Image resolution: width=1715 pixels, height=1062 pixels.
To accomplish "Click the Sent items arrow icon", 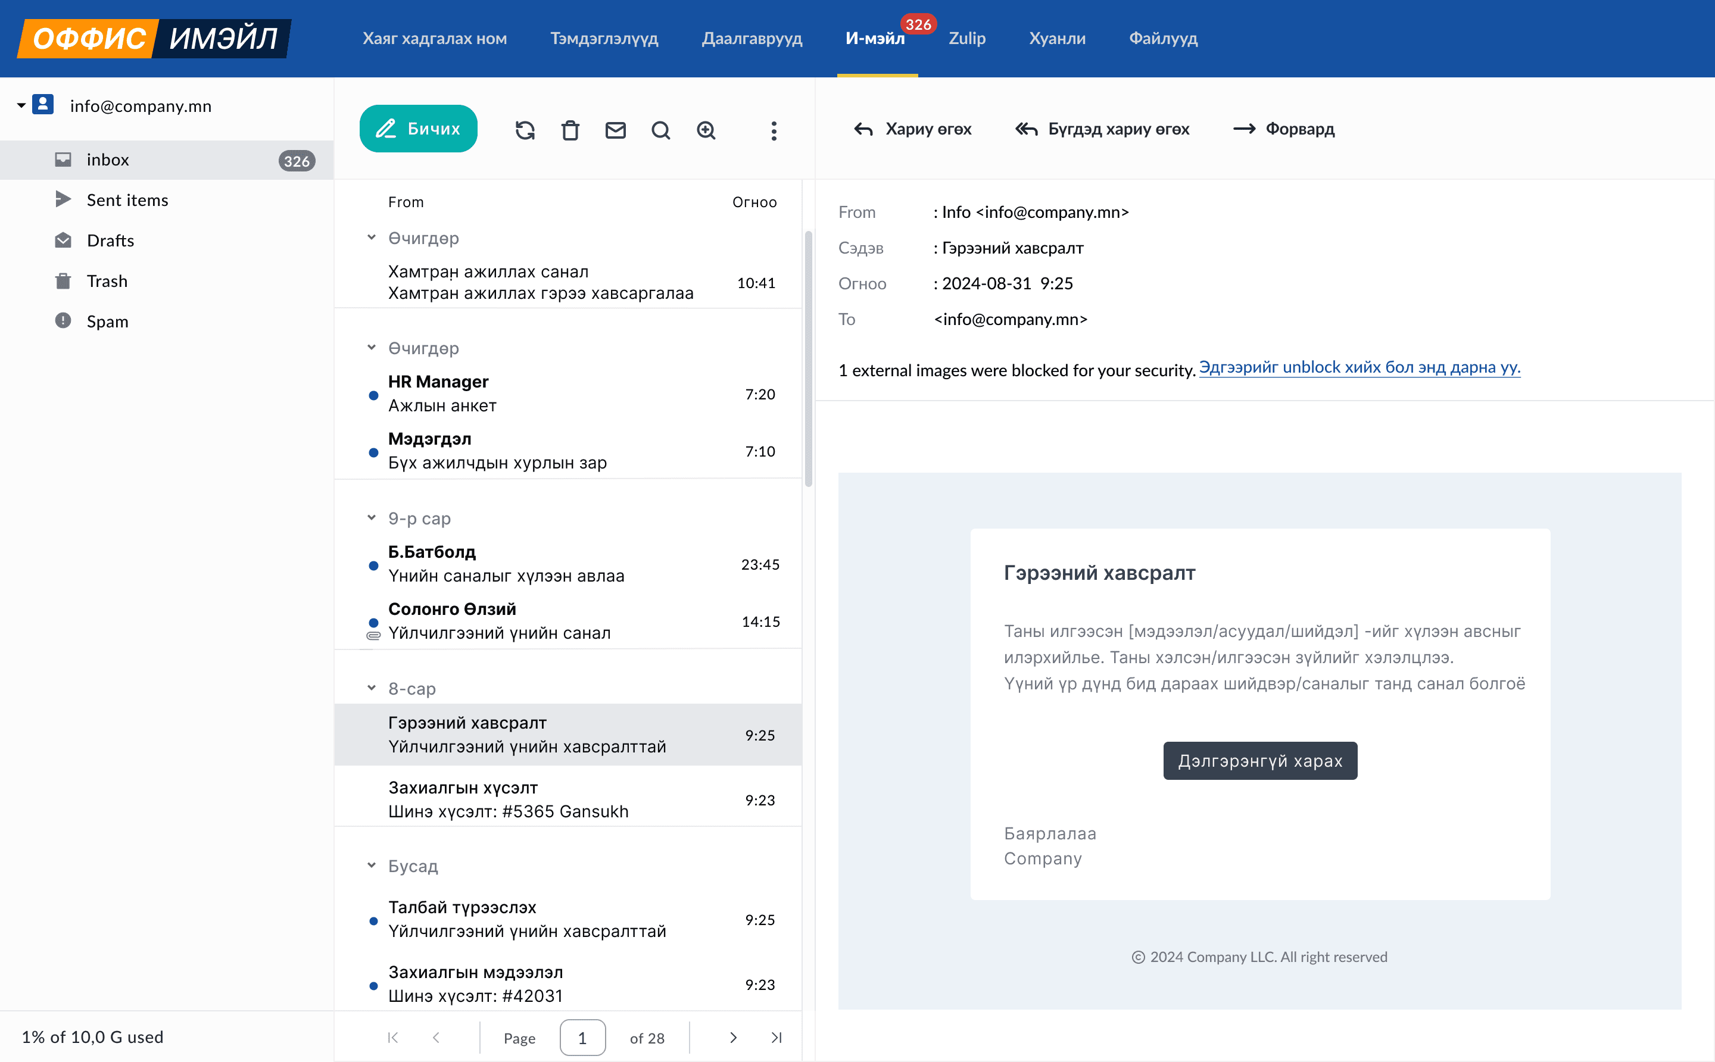I will pyautogui.click(x=63, y=199).
